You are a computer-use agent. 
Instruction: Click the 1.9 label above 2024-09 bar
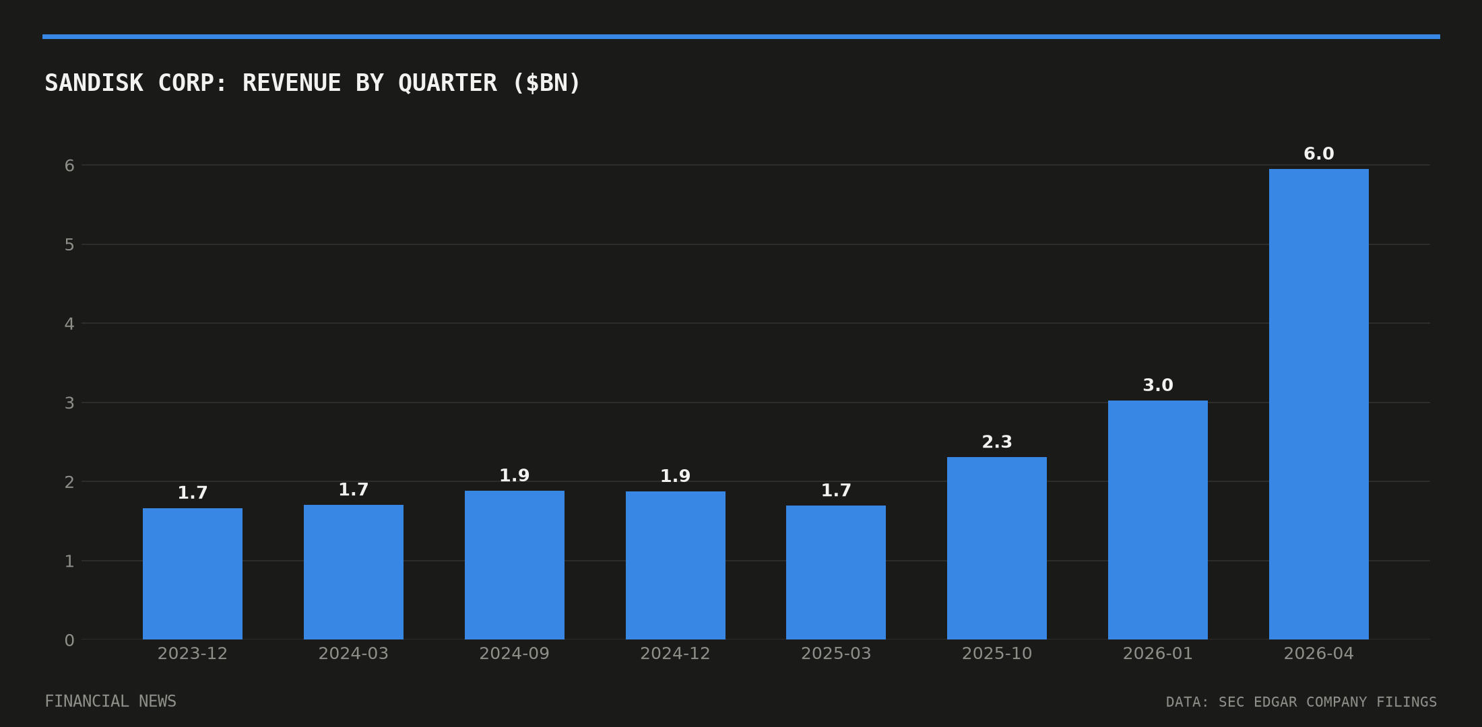click(x=515, y=476)
